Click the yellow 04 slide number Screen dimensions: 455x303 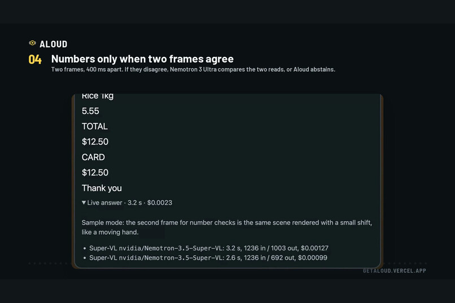click(x=35, y=59)
